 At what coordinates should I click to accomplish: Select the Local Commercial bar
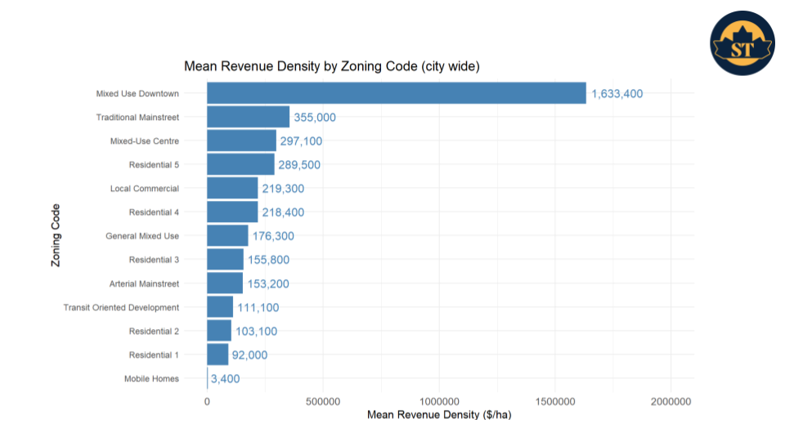[232, 188]
